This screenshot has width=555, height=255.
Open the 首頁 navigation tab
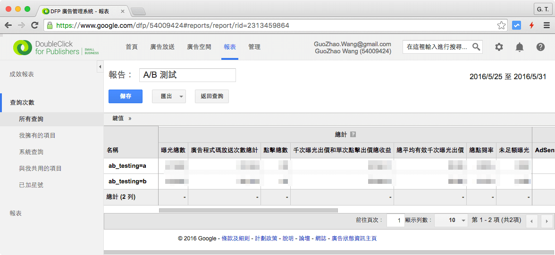[132, 47]
